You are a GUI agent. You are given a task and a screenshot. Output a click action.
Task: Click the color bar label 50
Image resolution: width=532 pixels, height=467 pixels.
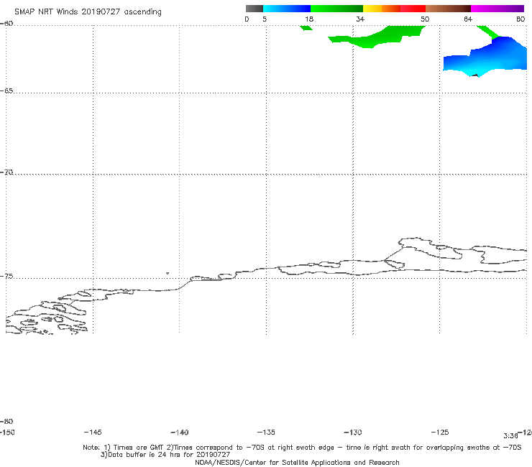[425, 19]
